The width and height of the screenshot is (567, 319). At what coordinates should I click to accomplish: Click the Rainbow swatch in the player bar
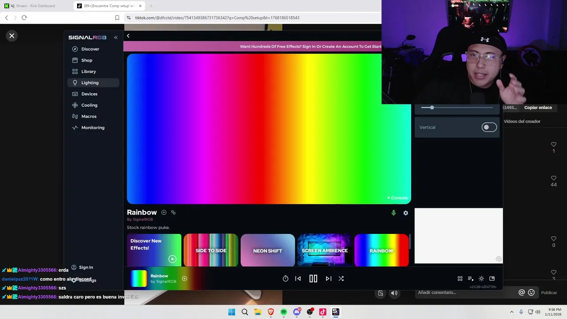coord(138,279)
